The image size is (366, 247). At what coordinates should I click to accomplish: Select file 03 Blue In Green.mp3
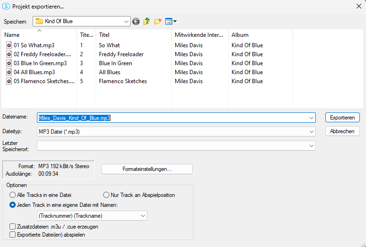(40, 63)
